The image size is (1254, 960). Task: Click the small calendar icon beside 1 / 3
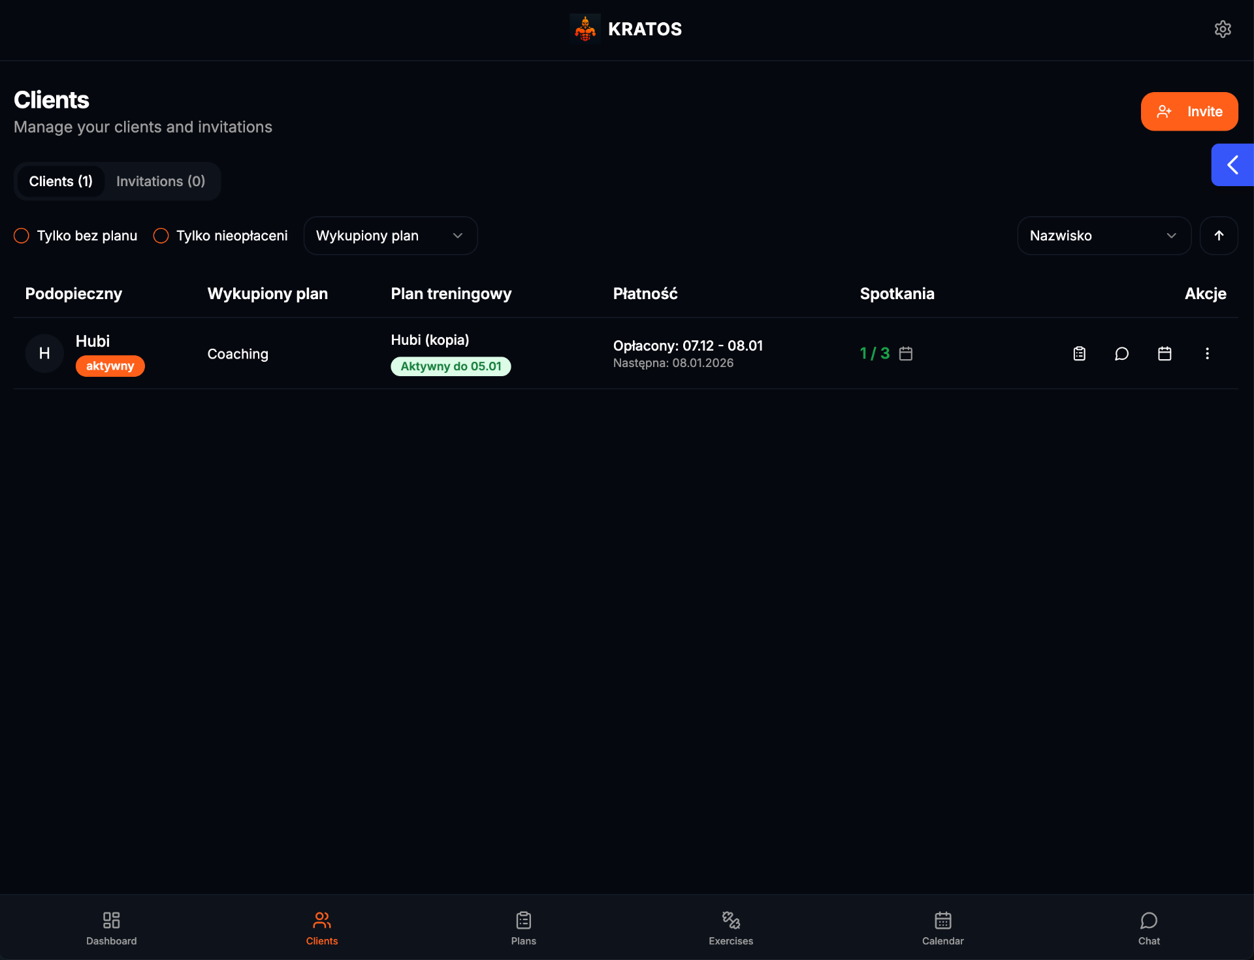906,353
